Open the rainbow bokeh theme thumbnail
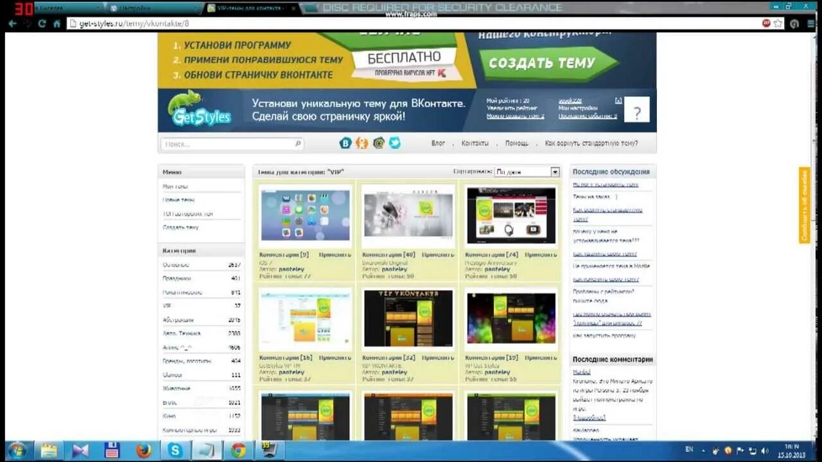The width and height of the screenshot is (822, 462). click(511, 319)
